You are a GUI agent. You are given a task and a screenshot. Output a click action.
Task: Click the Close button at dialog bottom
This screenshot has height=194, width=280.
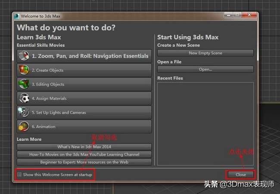[240, 175]
